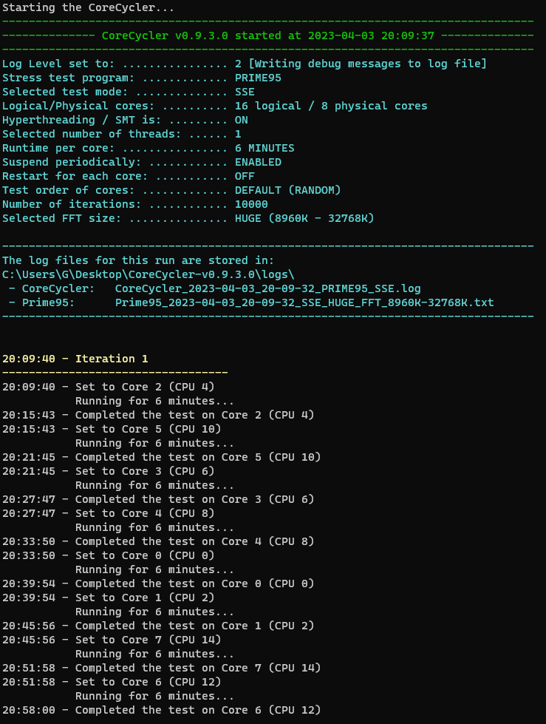
Task: Click the Suspend periodically ENABLED value
Action: (x=258, y=162)
